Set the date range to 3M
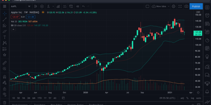The width and height of the screenshot is (211, 105). tap(28, 98)
